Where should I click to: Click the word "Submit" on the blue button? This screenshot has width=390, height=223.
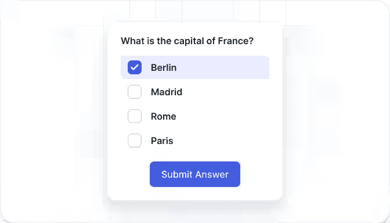177,174
